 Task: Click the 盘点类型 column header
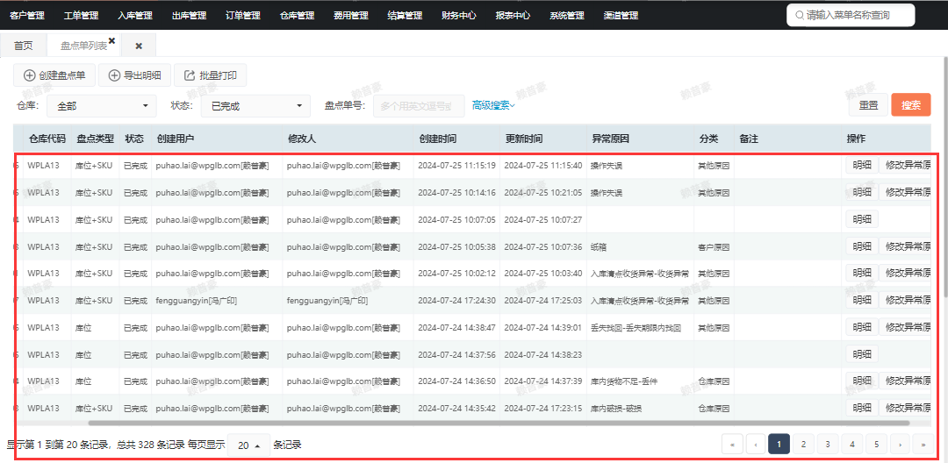coord(95,139)
